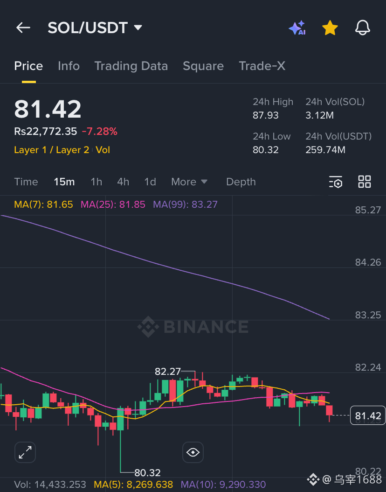Viewport: 386px width, 492px height.
Task: Select the 4h interval
Action: click(123, 182)
